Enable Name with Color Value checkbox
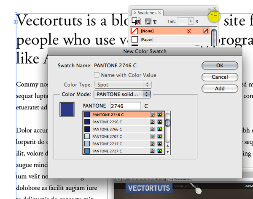 (97, 75)
